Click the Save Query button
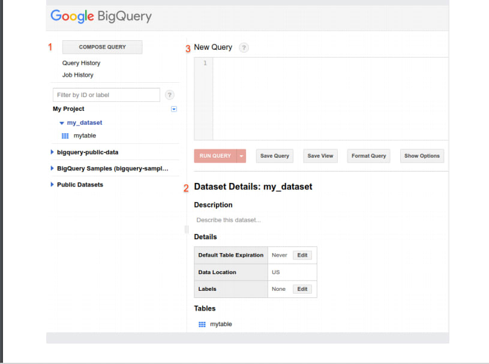The image size is (489, 364). [x=275, y=156]
